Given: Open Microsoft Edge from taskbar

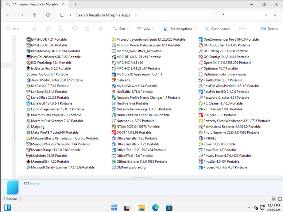Looking at the screenshot, I should (x=155, y=208).
